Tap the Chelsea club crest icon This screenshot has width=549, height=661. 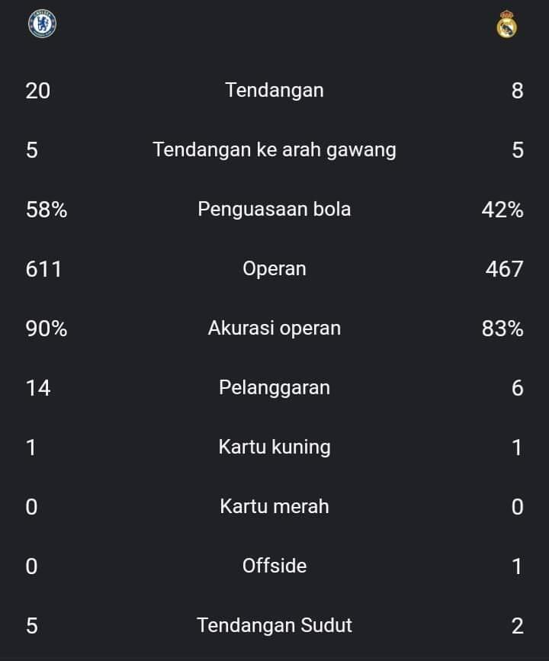(42, 24)
